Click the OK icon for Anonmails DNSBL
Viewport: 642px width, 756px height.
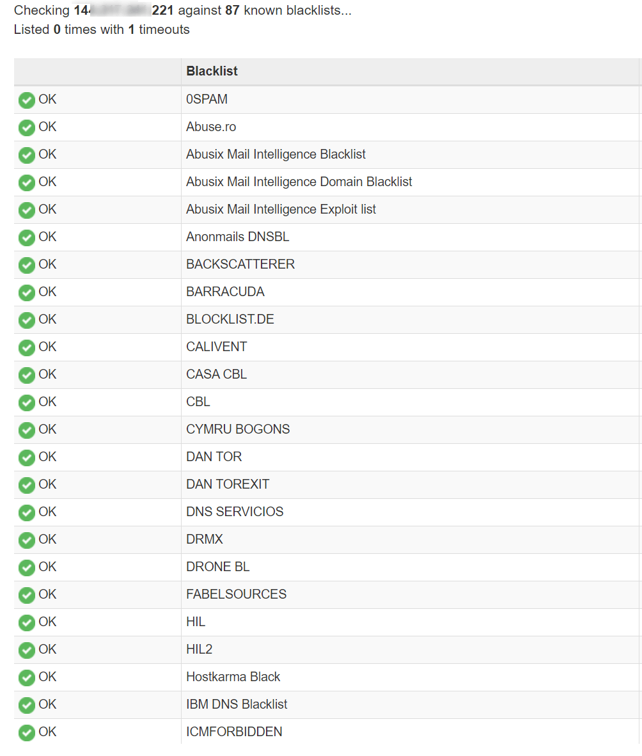pyautogui.click(x=26, y=238)
